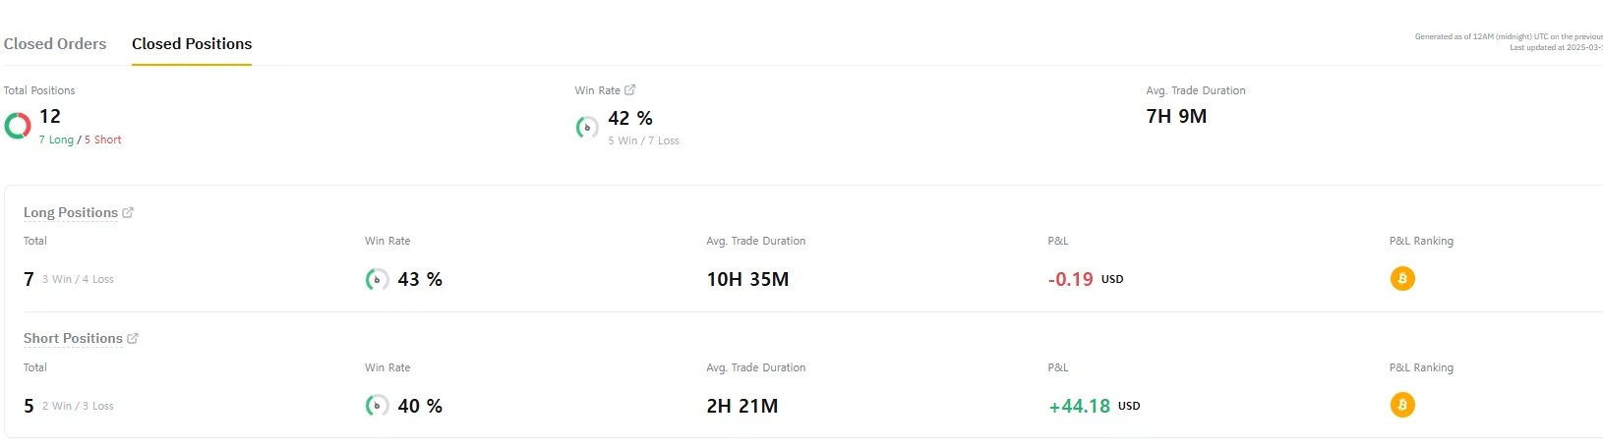Viewport: 1603px width, 448px height.
Task: Click the 5 Win / 7 Loss summary text
Action: [643, 141]
